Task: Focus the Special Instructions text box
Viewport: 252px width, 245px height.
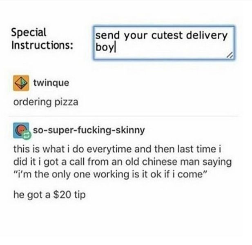Action: pos(164,43)
